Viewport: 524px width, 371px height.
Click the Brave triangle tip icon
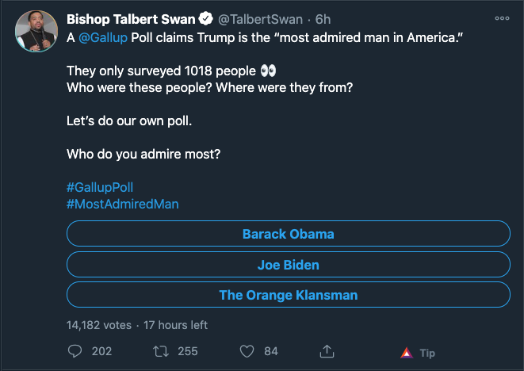pyautogui.click(x=407, y=353)
